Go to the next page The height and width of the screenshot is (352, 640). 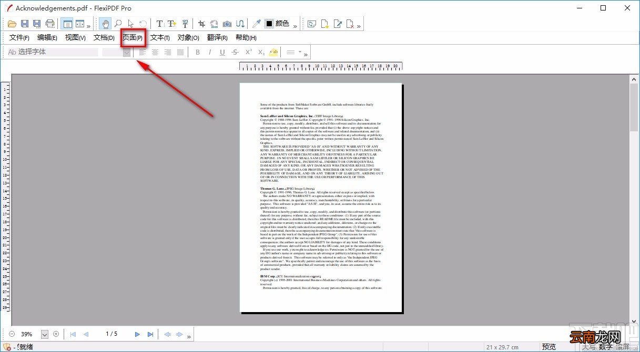(x=137, y=334)
